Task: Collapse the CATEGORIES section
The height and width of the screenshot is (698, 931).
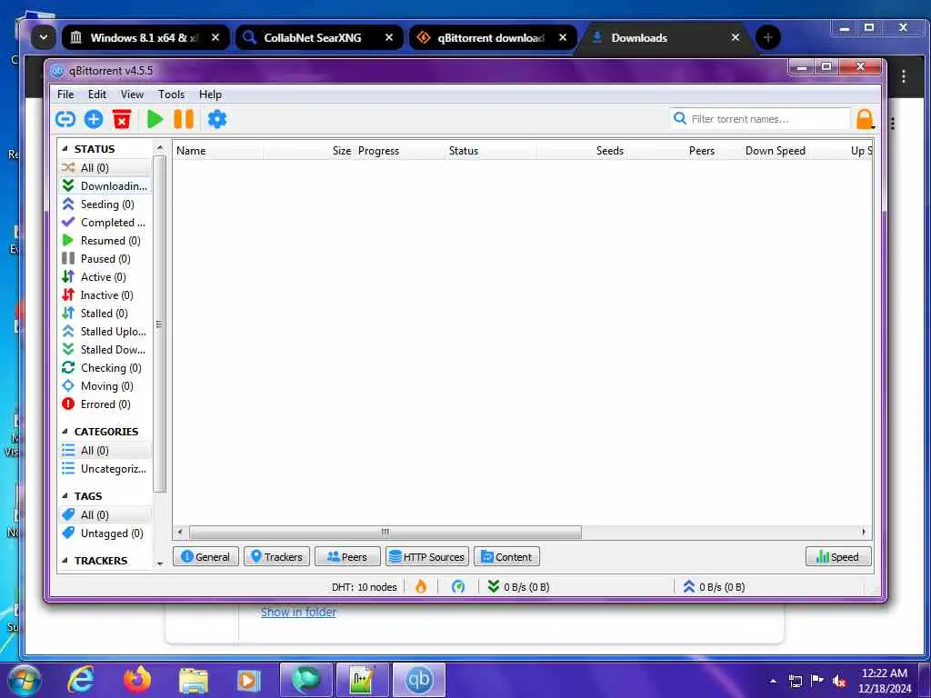Action: pos(65,432)
